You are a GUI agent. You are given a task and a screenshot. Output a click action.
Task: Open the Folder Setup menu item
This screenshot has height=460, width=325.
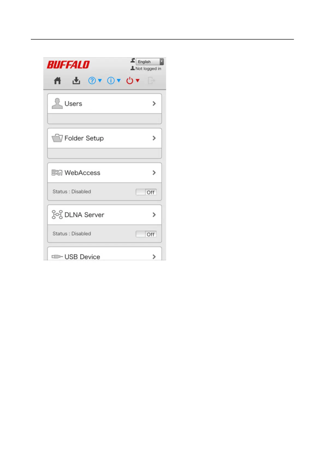point(105,138)
